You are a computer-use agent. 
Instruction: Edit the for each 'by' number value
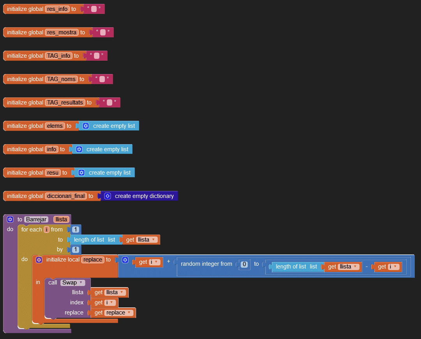pos(76,249)
